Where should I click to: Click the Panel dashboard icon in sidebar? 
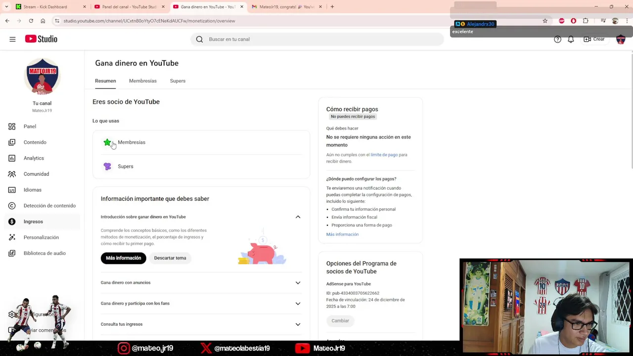[x=12, y=127]
